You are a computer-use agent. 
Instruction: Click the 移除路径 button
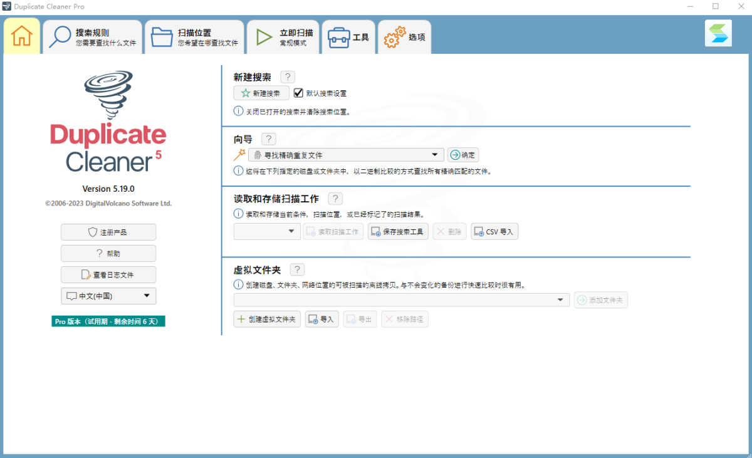[405, 319]
